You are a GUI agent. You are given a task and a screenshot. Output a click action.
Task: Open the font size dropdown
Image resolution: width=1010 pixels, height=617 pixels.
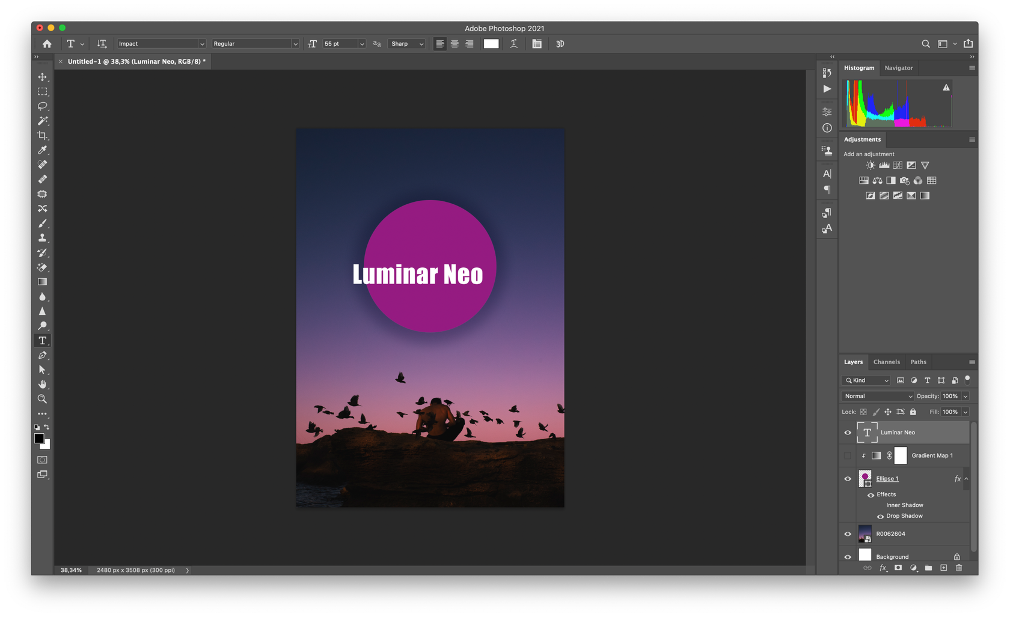362,44
